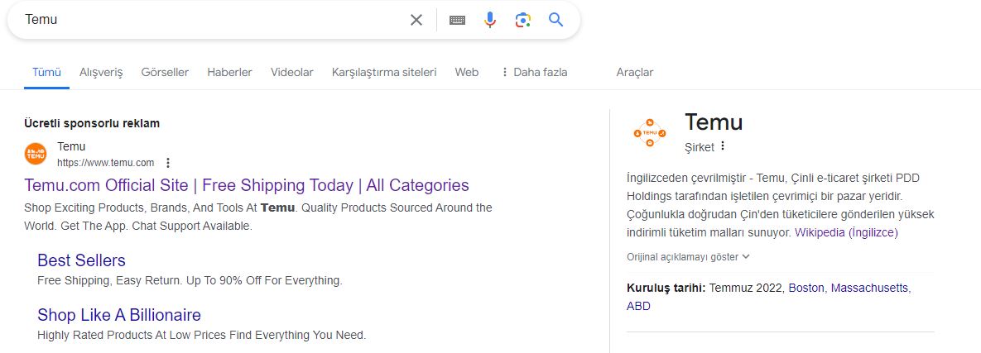Switch to the Alışveriş tab
This screenshot has height=353, width=981.
[x=101, y=72]
